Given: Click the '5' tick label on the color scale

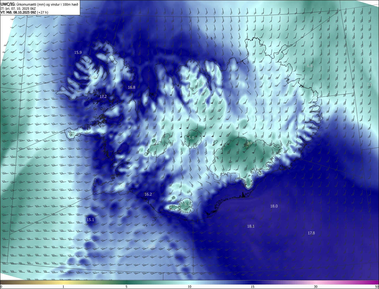Looking at the screenshot, I should tap(126, 287).
